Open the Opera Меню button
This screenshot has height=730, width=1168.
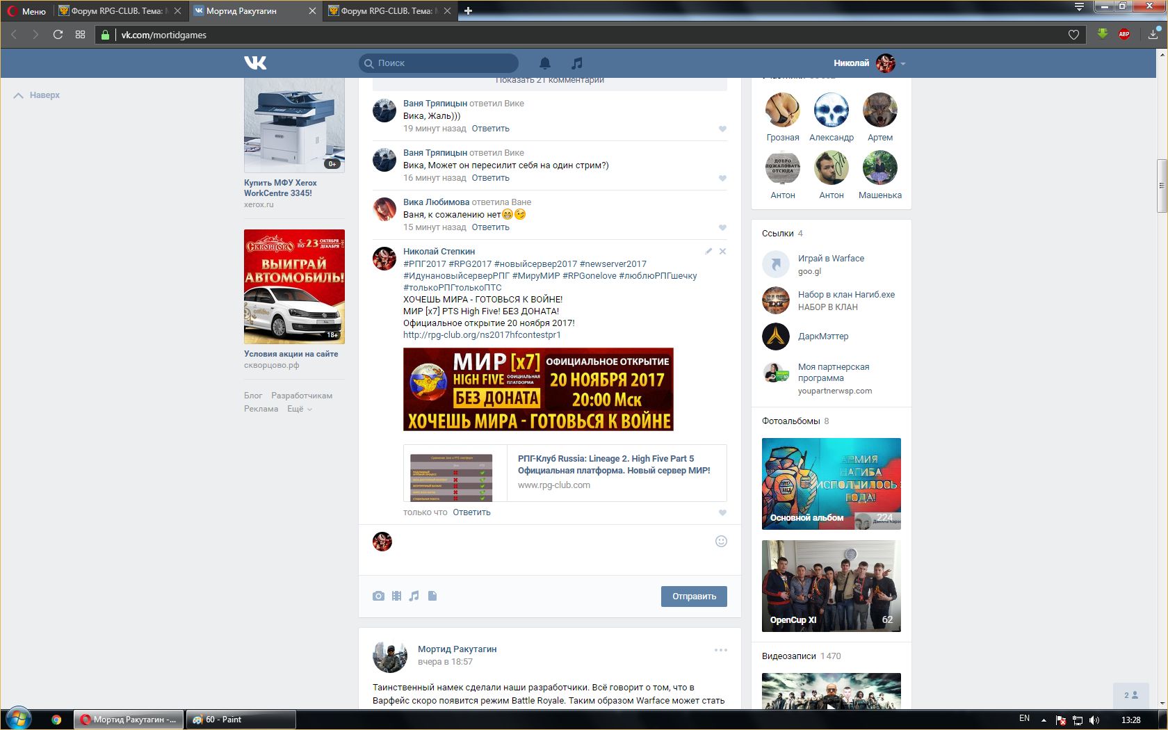[26, 11]
